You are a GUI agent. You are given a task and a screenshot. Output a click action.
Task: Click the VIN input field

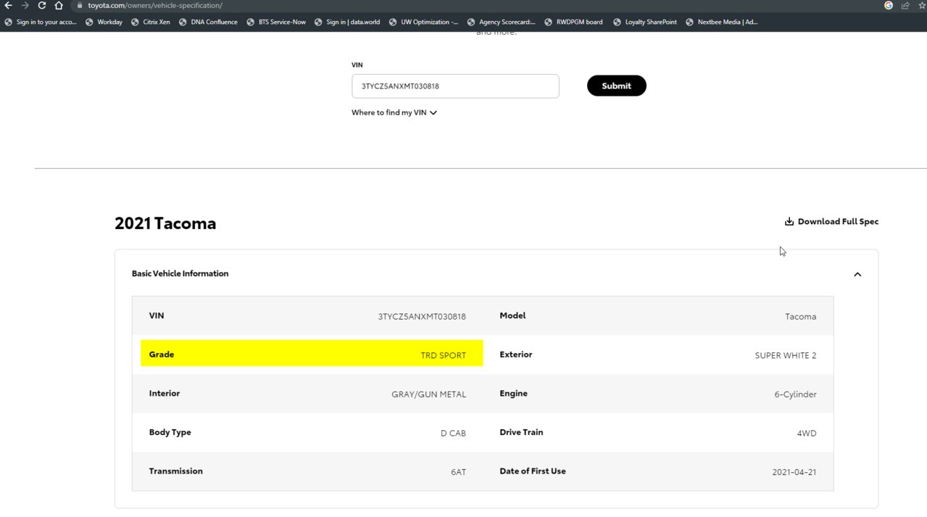[x=455, y=86]
